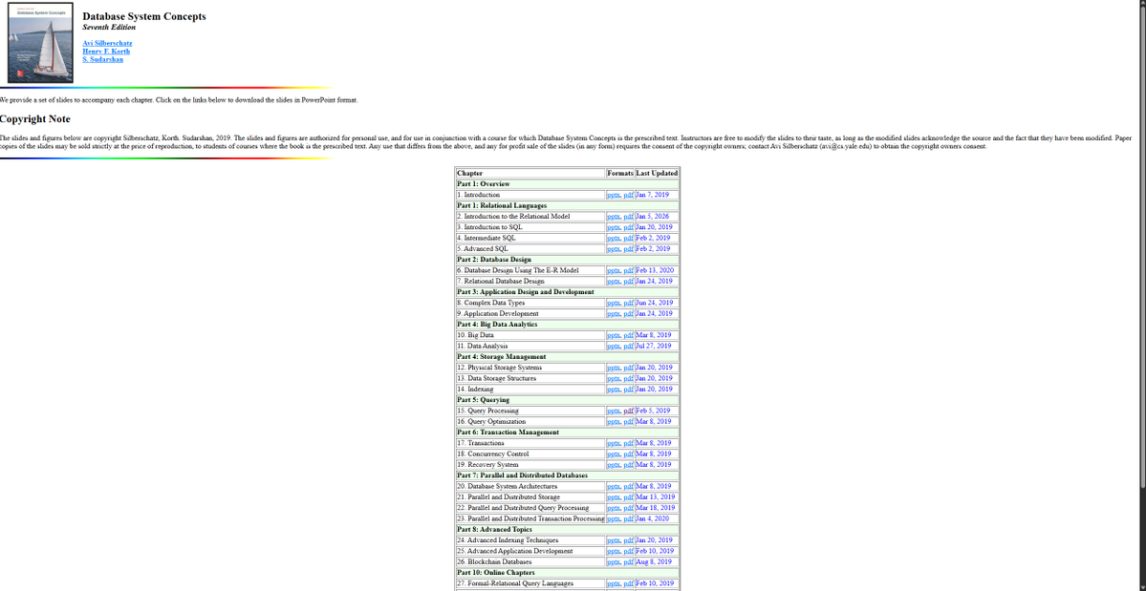1146x591 pixels.
Task: Download pdf for 1. Introduction
Action: point(628,195)
